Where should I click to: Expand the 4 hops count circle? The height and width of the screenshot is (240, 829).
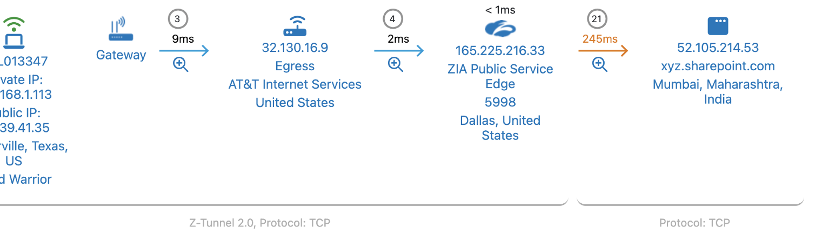coord(393,19)
